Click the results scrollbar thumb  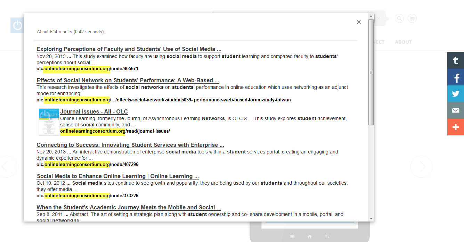(371, 72)
